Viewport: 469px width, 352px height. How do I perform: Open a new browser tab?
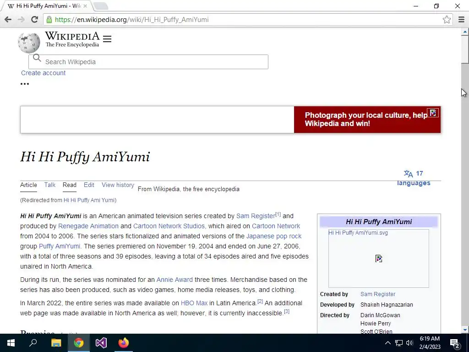click(100, 6)
